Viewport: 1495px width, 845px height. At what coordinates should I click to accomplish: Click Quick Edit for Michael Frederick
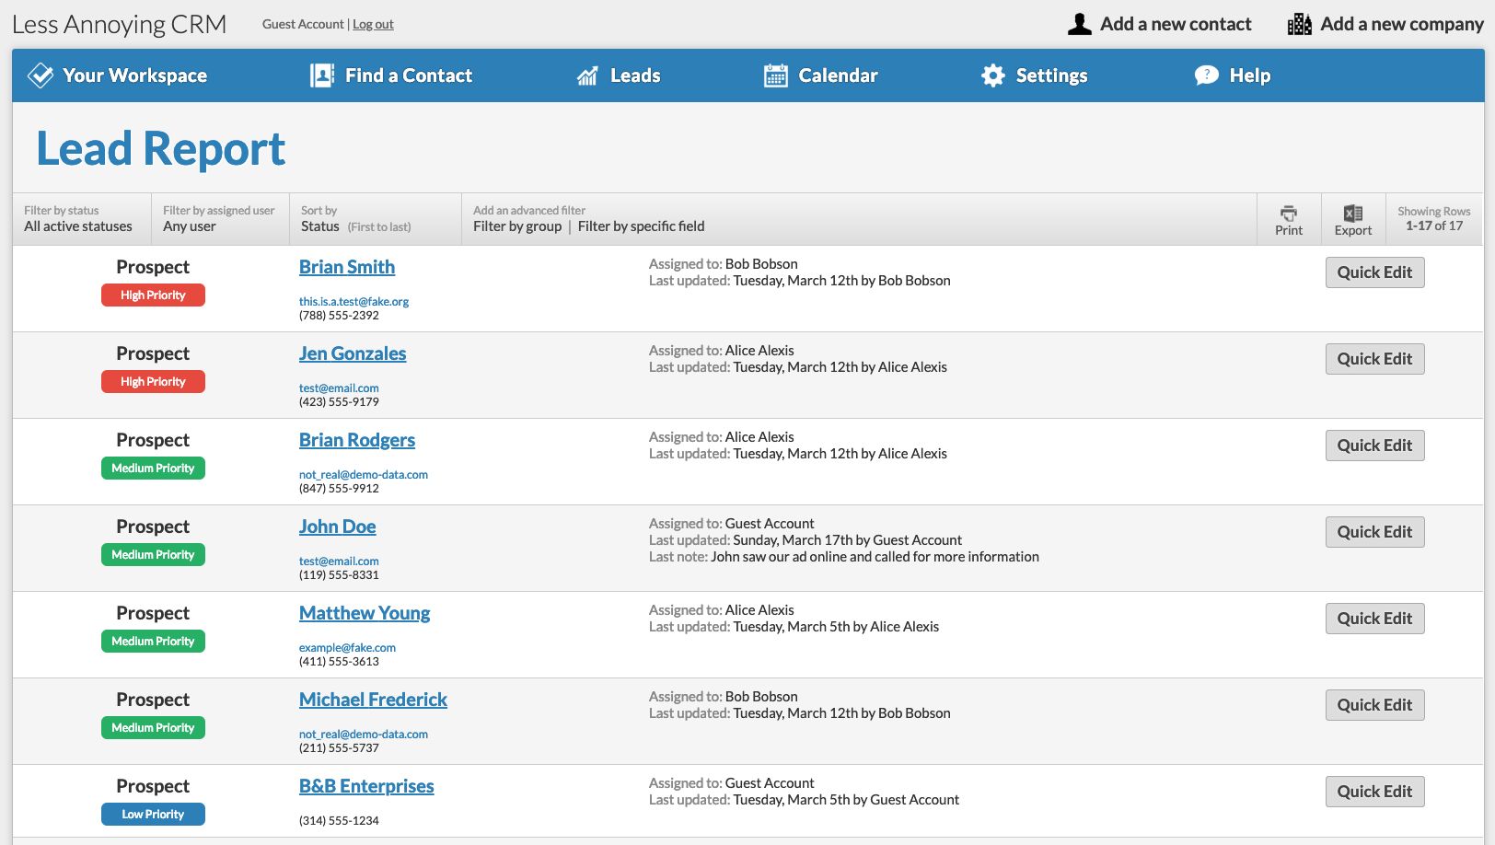[x=1374, y=705]
